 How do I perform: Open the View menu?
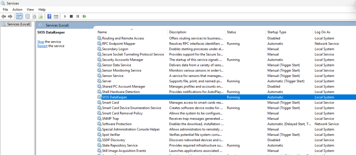tap(30, 10)
